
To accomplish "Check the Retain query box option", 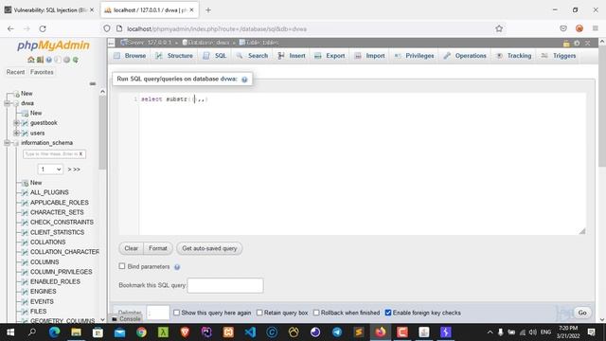I will pos(259,313).
